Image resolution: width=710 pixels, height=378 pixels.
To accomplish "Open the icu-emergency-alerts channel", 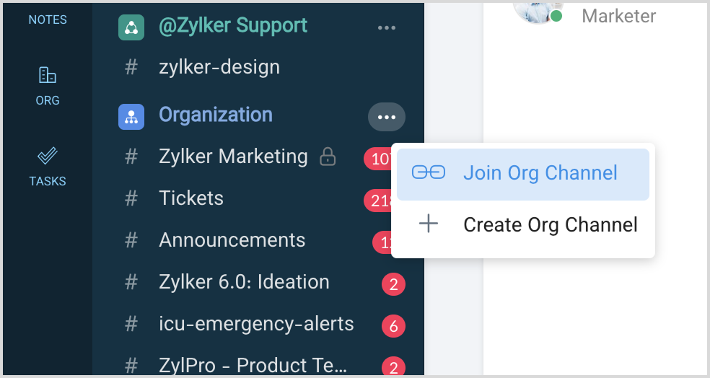I will tap(256, 324).
